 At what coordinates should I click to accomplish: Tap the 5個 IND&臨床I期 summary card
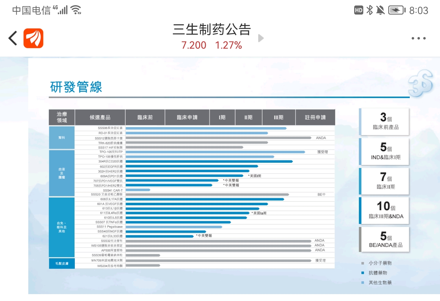384,151
